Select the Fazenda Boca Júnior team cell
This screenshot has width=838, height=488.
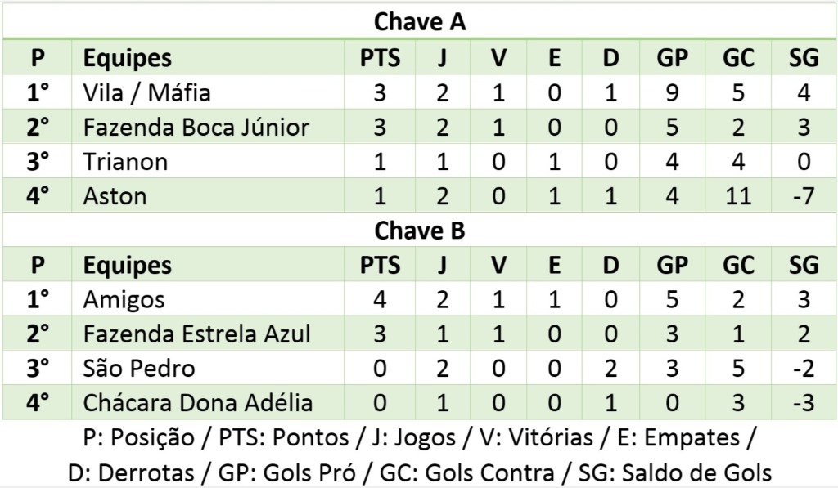point(196,128)
